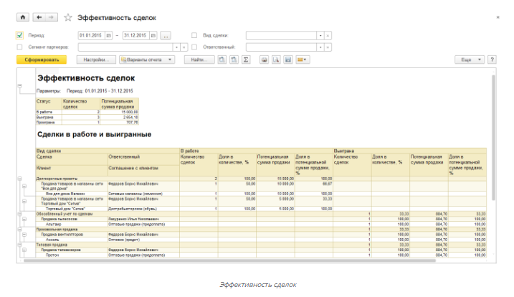The image size is (514, 297).
Task: Click the Выиграна status row
Action: point(87,117)
